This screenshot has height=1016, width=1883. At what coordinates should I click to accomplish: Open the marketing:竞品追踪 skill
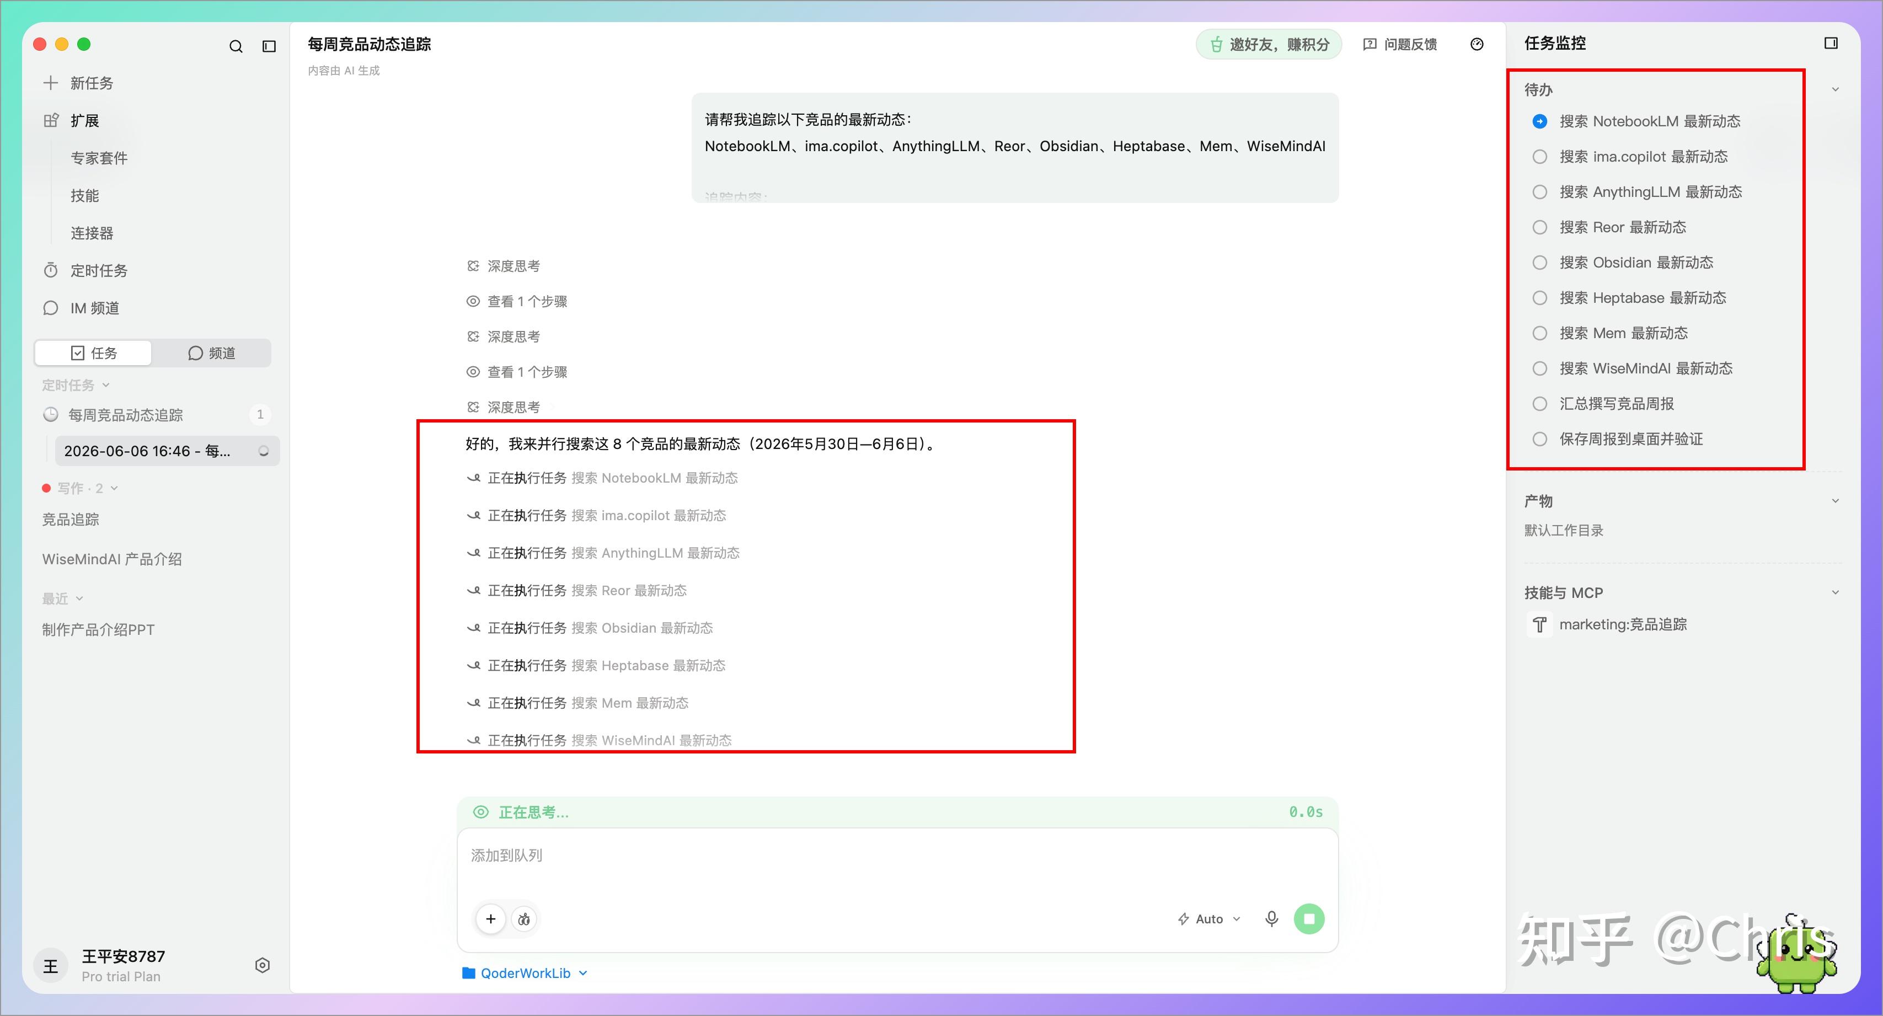coord(1607,624)
